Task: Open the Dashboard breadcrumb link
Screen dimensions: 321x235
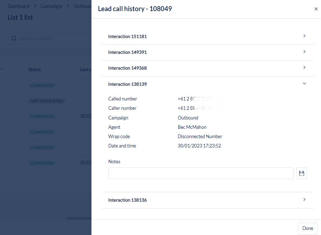Action: [18, 6]
